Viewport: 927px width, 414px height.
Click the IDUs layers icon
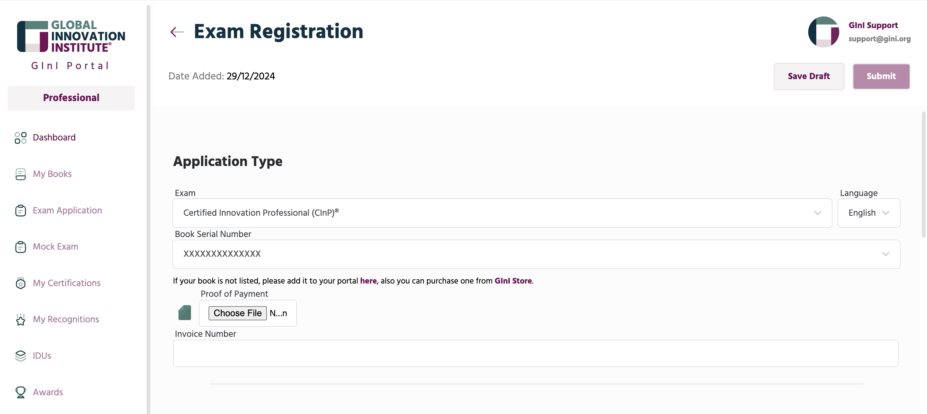[21, 356]
